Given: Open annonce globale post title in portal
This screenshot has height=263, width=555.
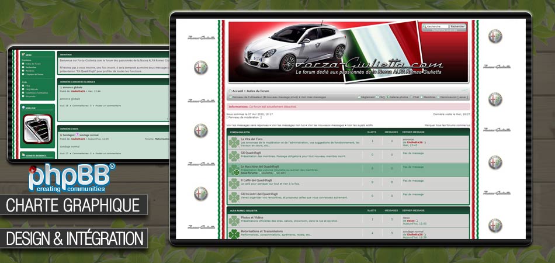Looking at the screenshot, I should pyautogui.click(x=72, y=87).
